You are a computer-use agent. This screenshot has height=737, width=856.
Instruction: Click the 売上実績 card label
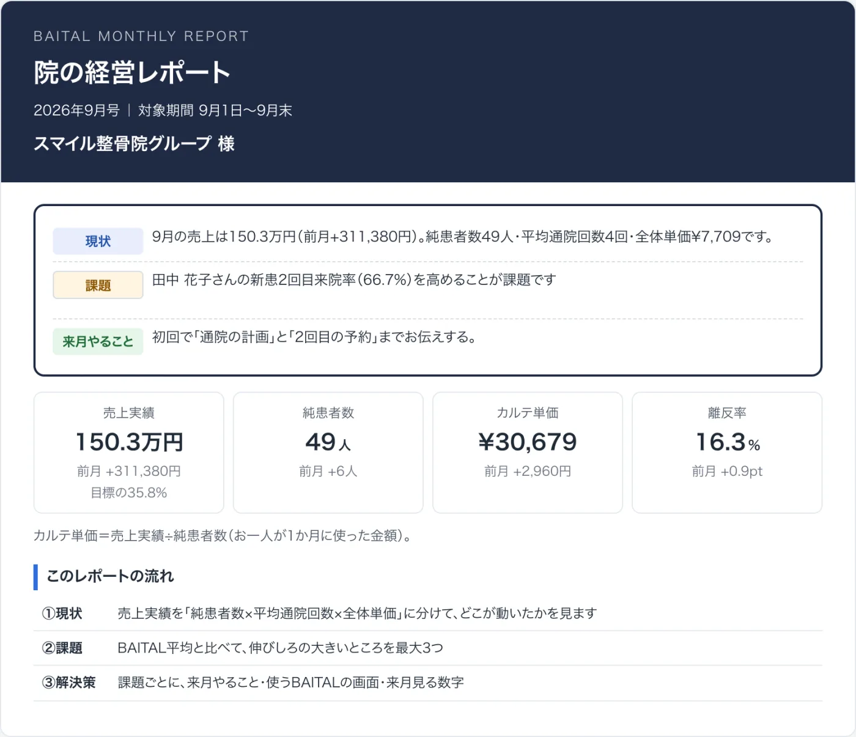tap(129, 413)
